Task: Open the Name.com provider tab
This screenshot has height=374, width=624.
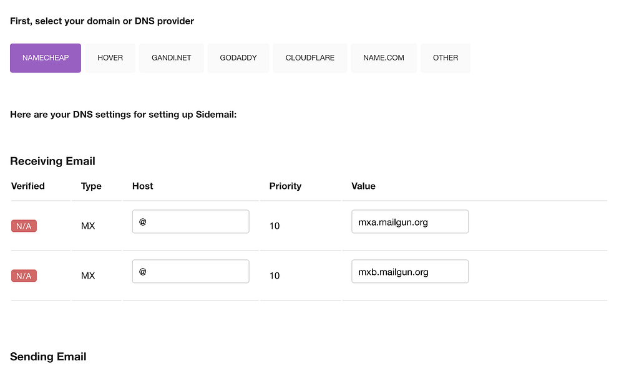Action: [x=384, y=58]
